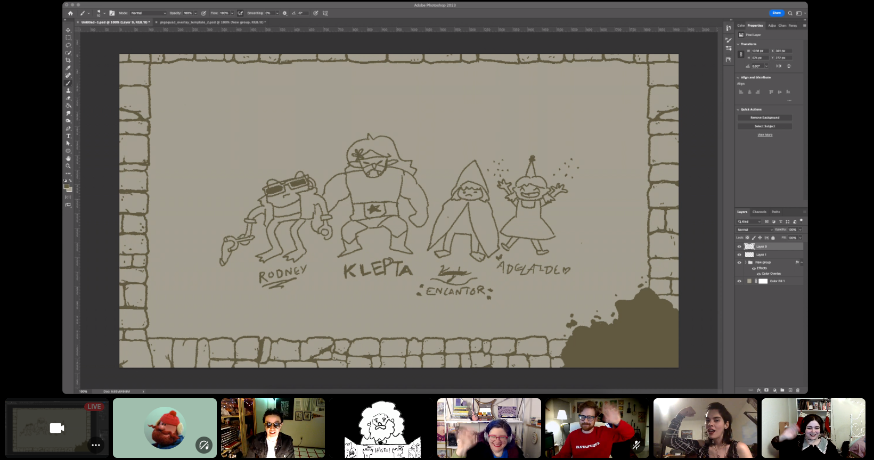Click the more align options ellipsis
Viewport: 874px width, 460px height.
tap(789, 100)
